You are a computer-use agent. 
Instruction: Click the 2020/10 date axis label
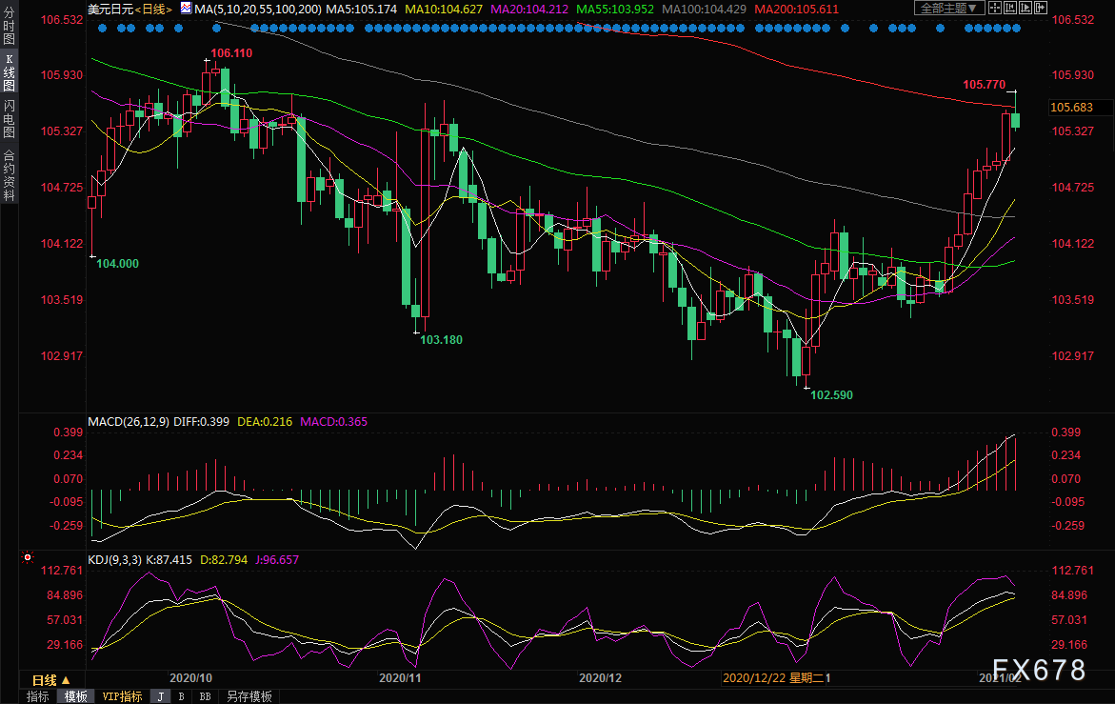190,678
